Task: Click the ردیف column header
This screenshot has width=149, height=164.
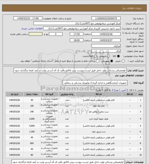Action: [x=140, y=94]
